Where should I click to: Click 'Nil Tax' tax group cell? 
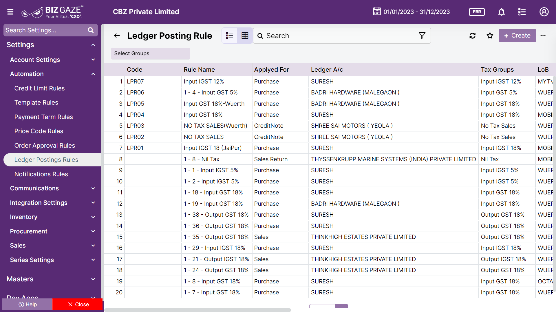pyautogui.click(x=490, y=159)
